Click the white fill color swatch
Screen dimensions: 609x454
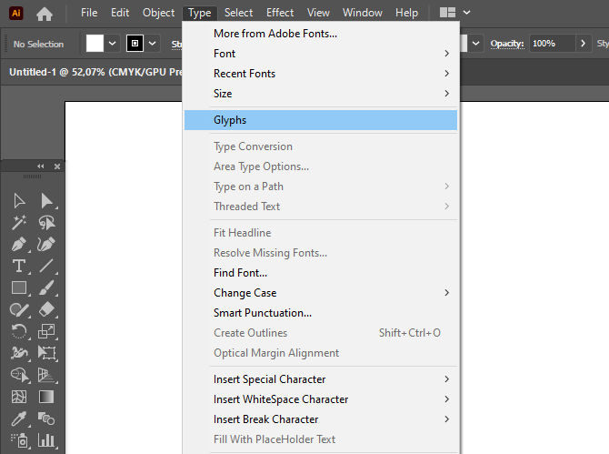(x=95, y=44)
